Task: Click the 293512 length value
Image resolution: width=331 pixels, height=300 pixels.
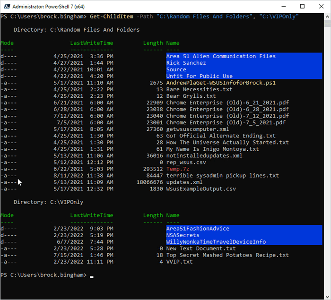Action: pos(153,169)
